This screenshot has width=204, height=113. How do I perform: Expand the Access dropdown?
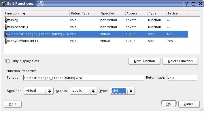click(93, 91)
